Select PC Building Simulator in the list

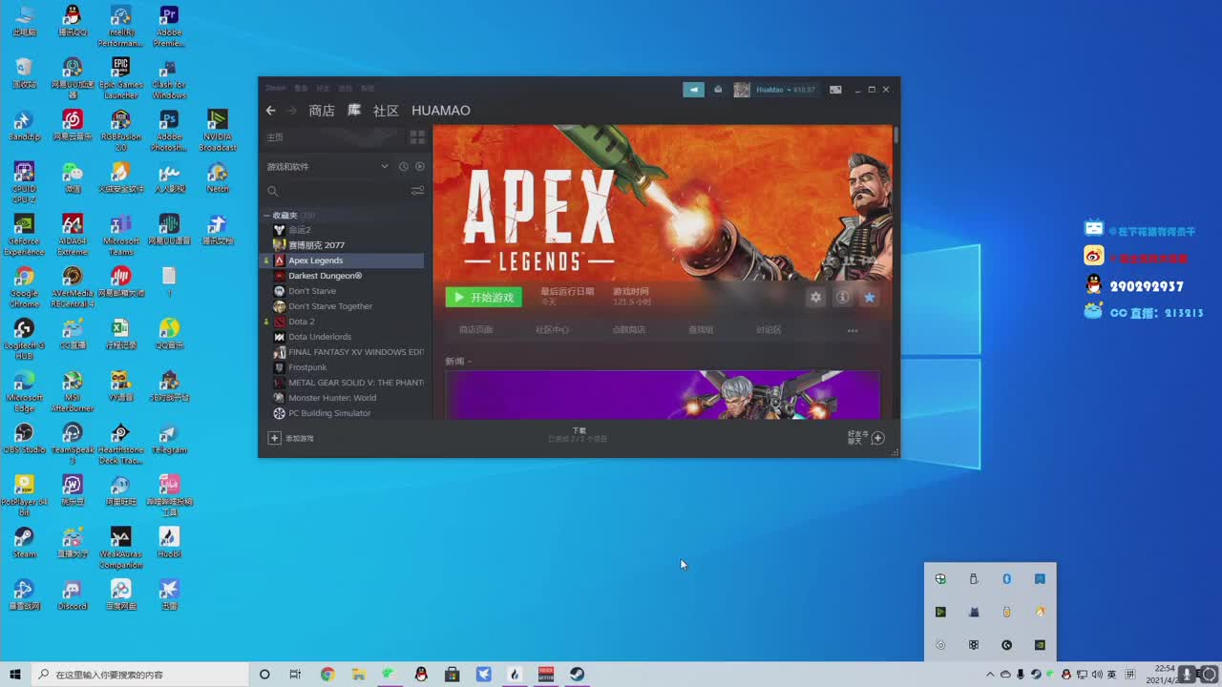point(343,413)
